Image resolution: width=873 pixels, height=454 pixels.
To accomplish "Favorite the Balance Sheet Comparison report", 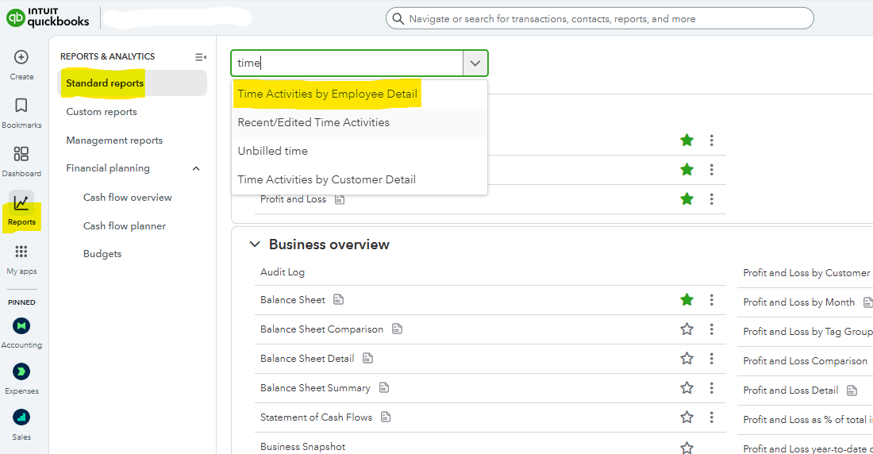I will tap(686, 329).
